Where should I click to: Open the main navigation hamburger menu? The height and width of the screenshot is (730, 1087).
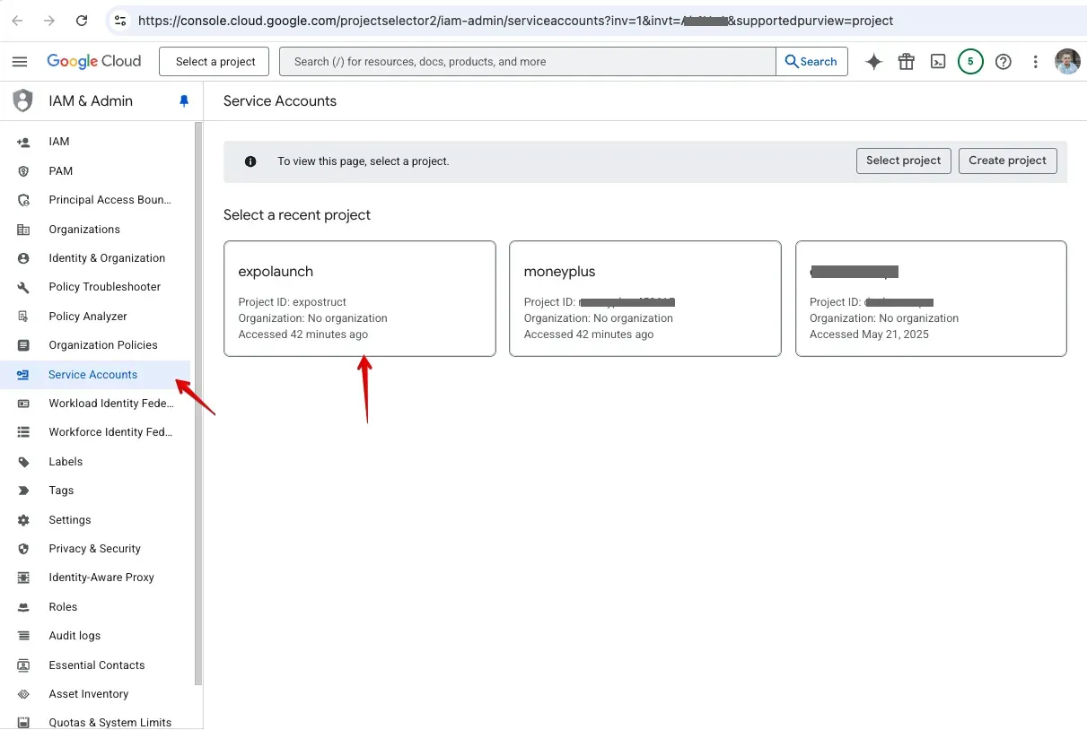point(20,62)
